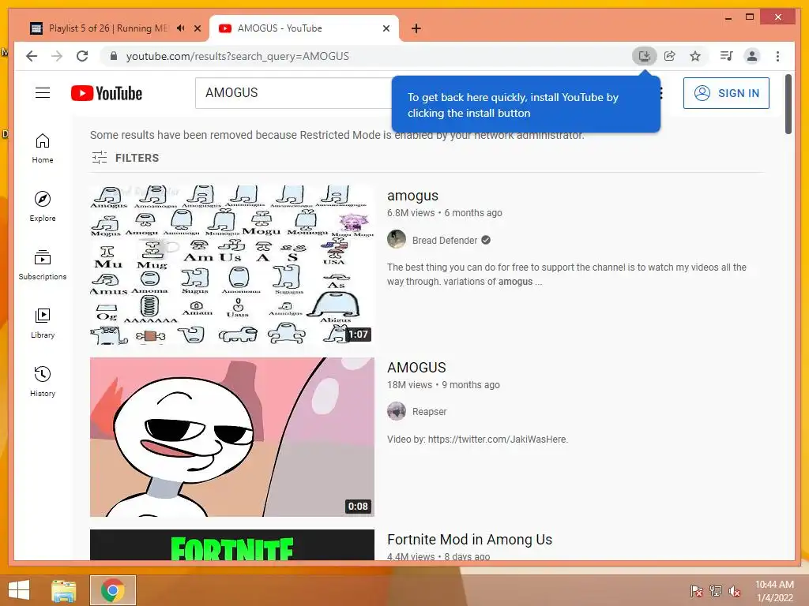Image resolution: width=809 pixels, height=606 pixels.
Task: Mute the Playlist 5 of 26 tab audio
Action: 180,28
